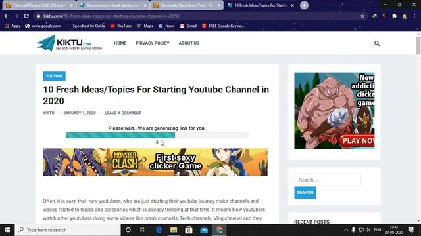Open the PRIVACY POLICY menu item
The height and width of the screenshot is (236, 421).
click(x=152, y=43)
